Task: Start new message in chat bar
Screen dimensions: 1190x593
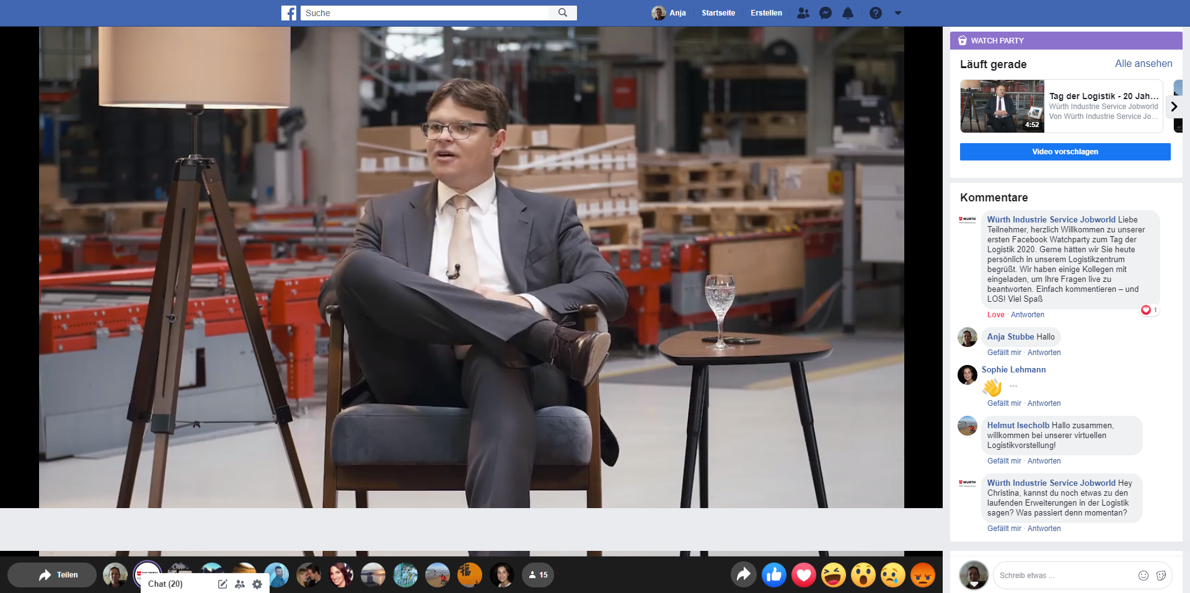Action: (x=223, y=584)
